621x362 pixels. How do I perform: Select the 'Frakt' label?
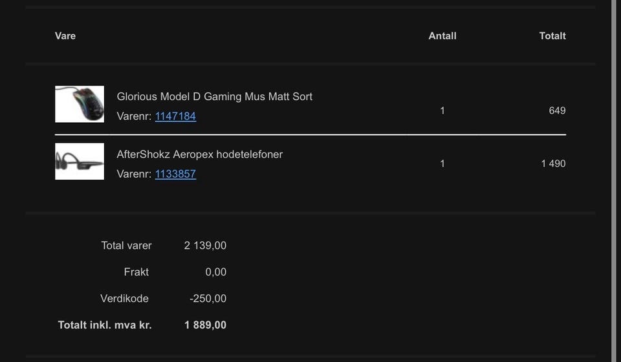coord(136,272)
